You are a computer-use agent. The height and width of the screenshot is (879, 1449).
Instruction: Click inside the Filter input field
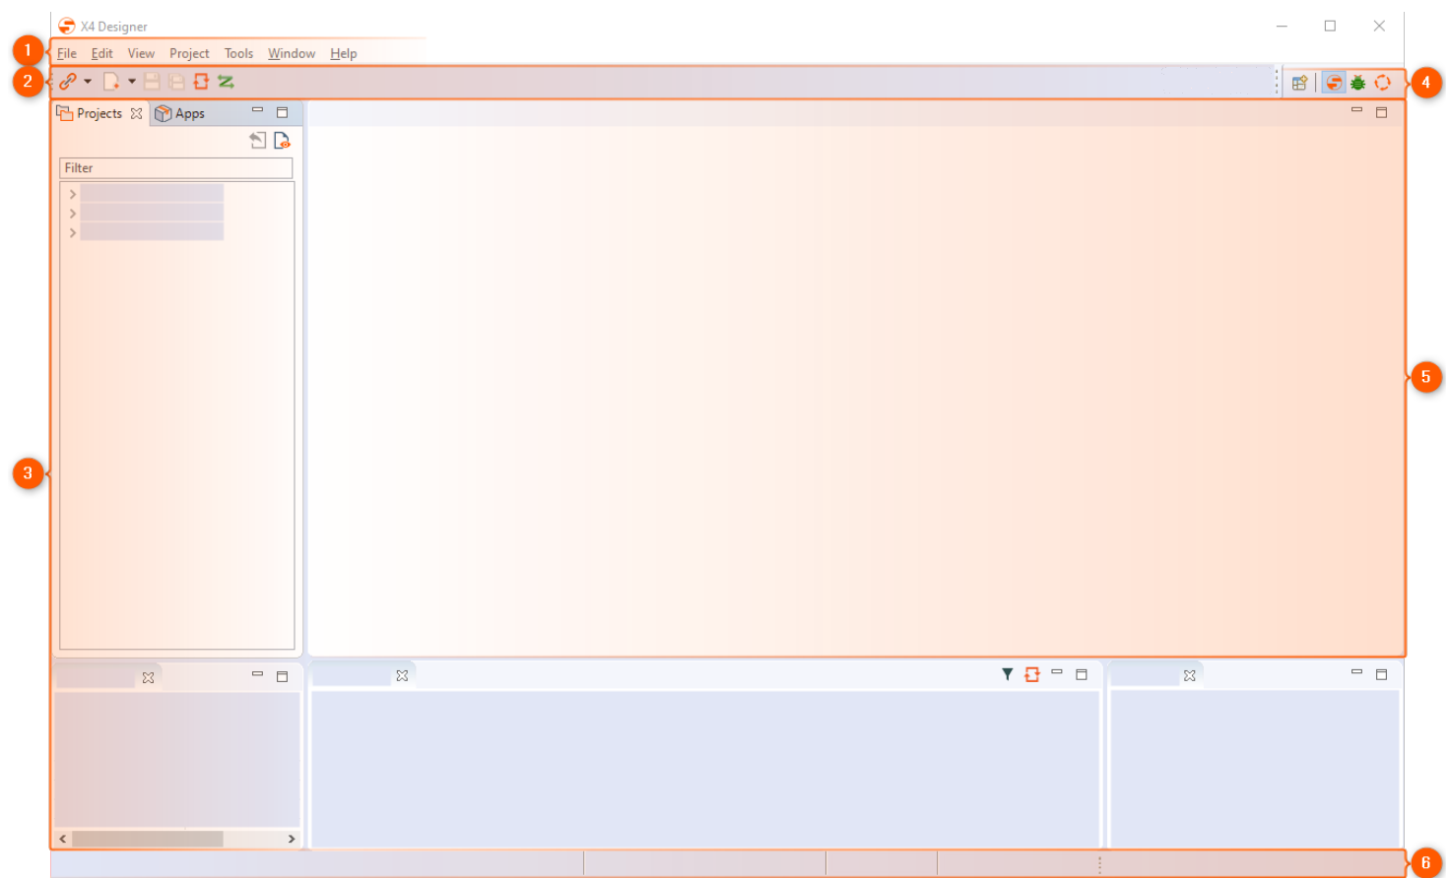click(x=175, y=167)
